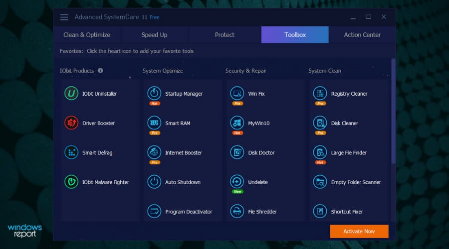This screenshot has width=449, height=249.
Task: Click the Large File Finder icon
Action: coord(320,152)
